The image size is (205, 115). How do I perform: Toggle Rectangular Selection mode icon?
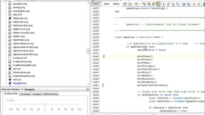163,4
